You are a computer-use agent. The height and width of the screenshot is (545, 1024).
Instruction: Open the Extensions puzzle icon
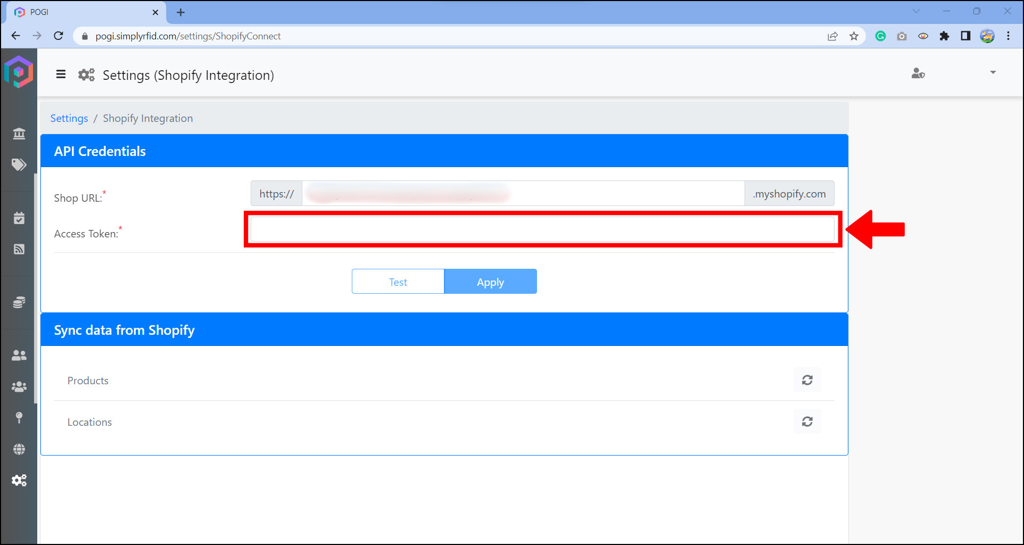944,36
